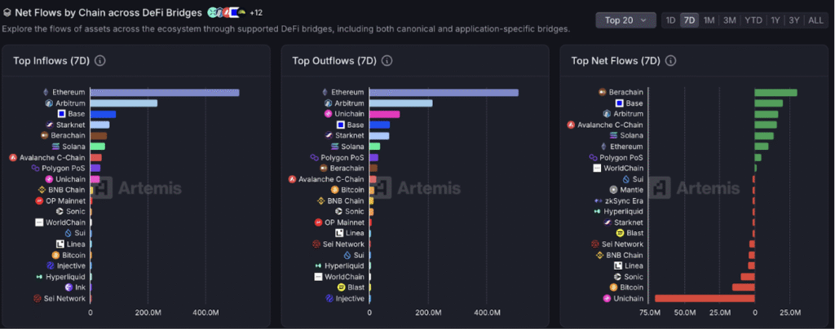Select the 1D time range

pos(670,20)
